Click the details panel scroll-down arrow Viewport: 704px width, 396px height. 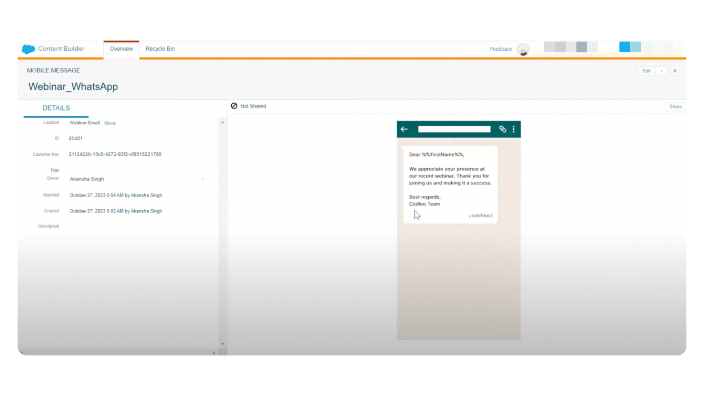pos(223,344)
